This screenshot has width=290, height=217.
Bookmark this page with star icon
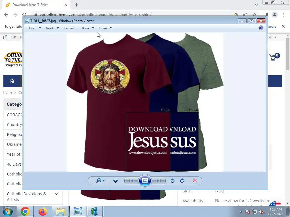pos(255,15)
